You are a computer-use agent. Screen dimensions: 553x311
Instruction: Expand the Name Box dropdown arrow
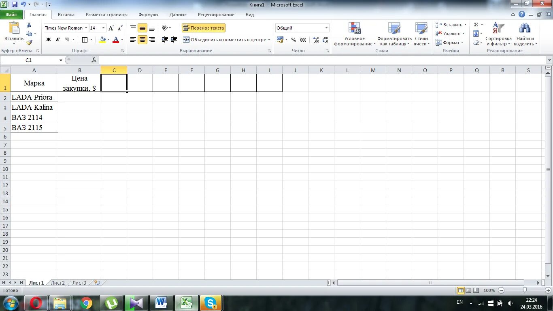pos(61,60)
